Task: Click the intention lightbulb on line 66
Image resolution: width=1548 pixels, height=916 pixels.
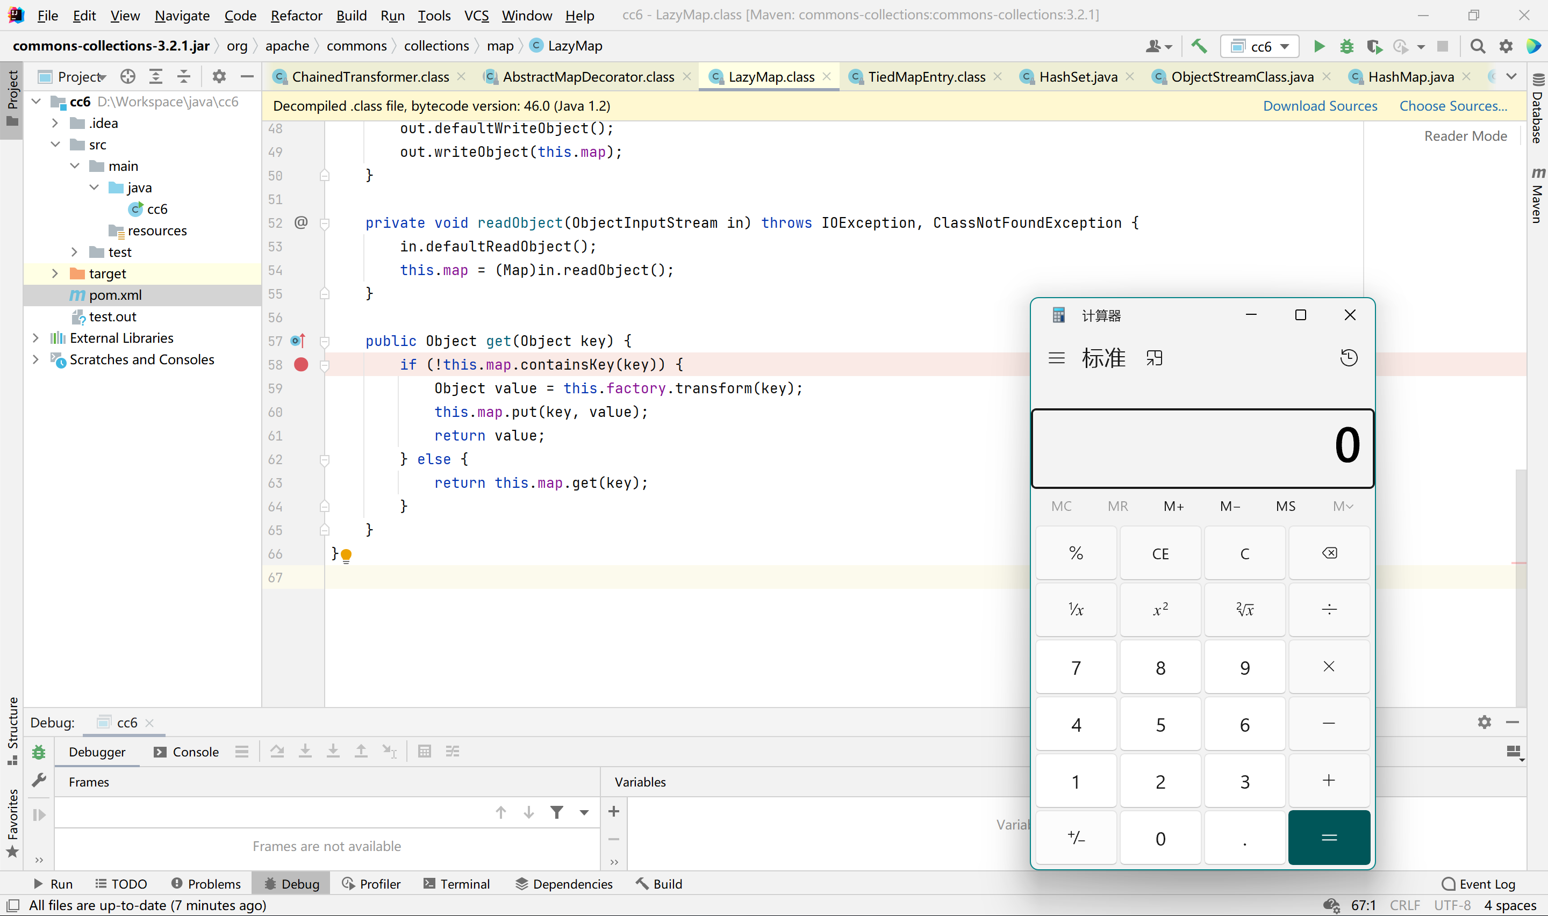Action: [346, 556]
